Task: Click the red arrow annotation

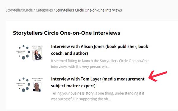Action: pyautogui.click(x=158, y=76)
